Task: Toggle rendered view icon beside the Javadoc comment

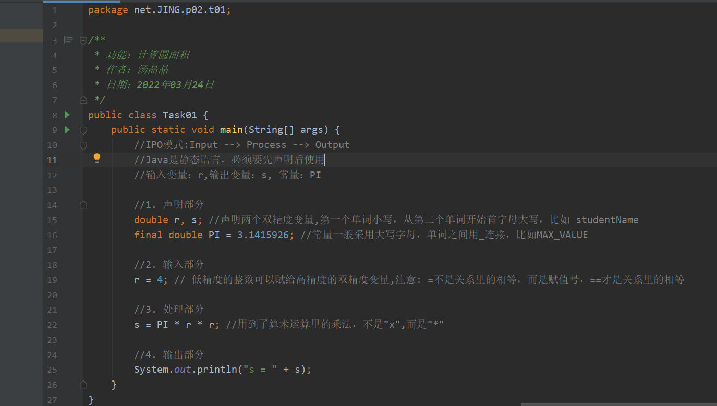Action: (x=68, y=39)
